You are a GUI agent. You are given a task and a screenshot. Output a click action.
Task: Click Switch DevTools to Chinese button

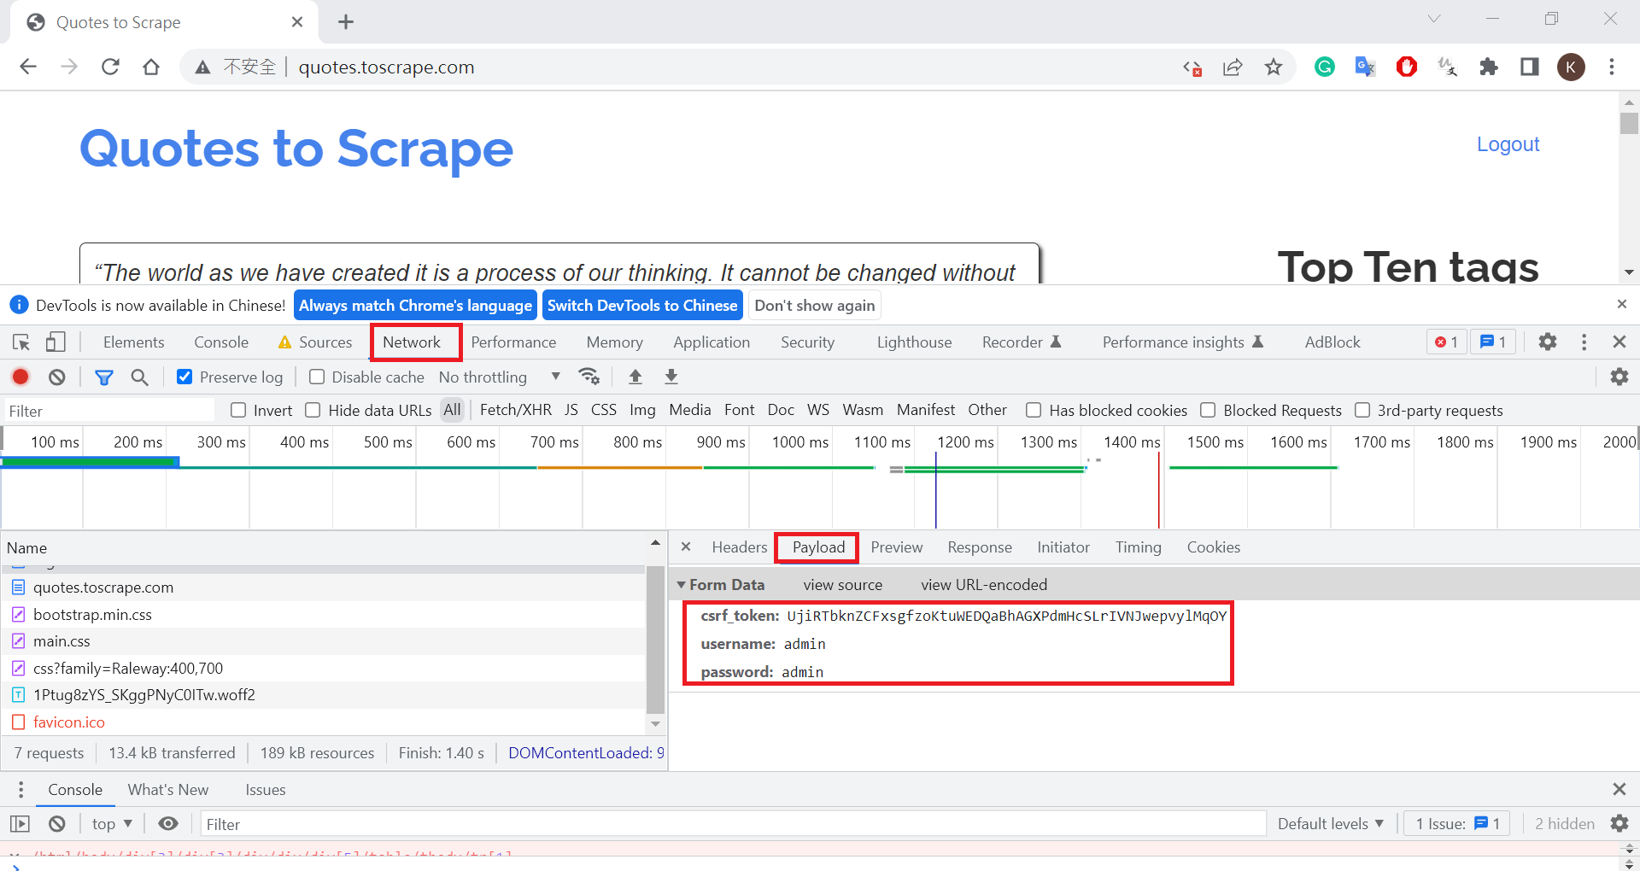point(641,306)
